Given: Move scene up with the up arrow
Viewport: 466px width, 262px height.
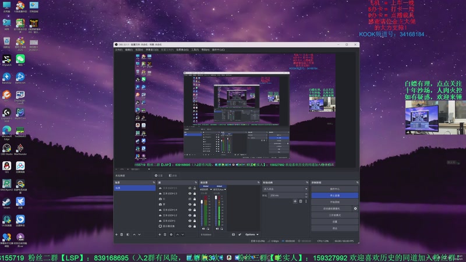Looking at the screenshot, I should (134, 235).
